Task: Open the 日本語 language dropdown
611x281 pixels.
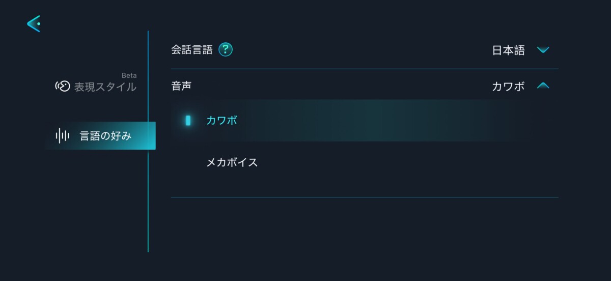Action: click(x=508, y=50)
